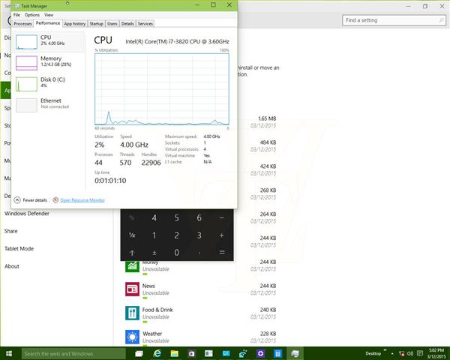Open the Startup tab in Task Manager
Image resolution: width=450 pixels, height=360 pixels.
[97, 24]
